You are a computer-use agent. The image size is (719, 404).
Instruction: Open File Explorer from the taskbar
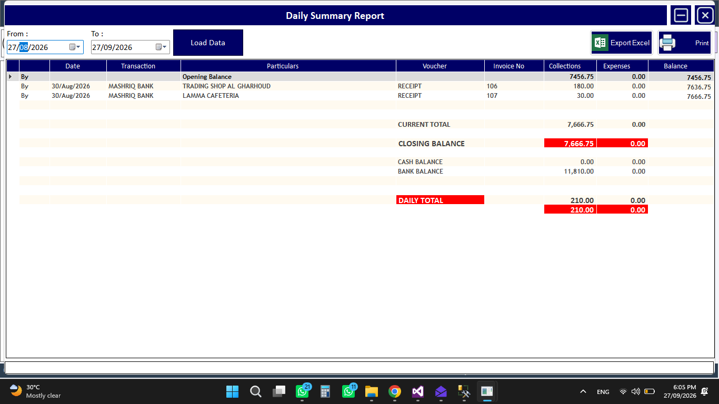click(372, 391)
